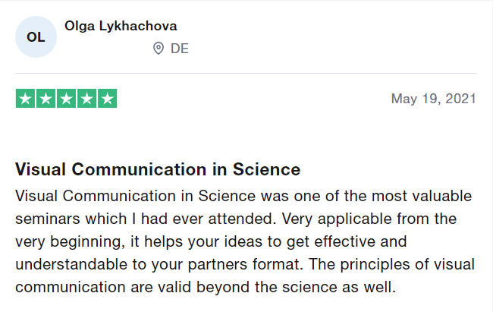Click 'valid beyond the science' phrase
Image resolution: width=493 pixels, height=312 pixels.
[258, 288]
